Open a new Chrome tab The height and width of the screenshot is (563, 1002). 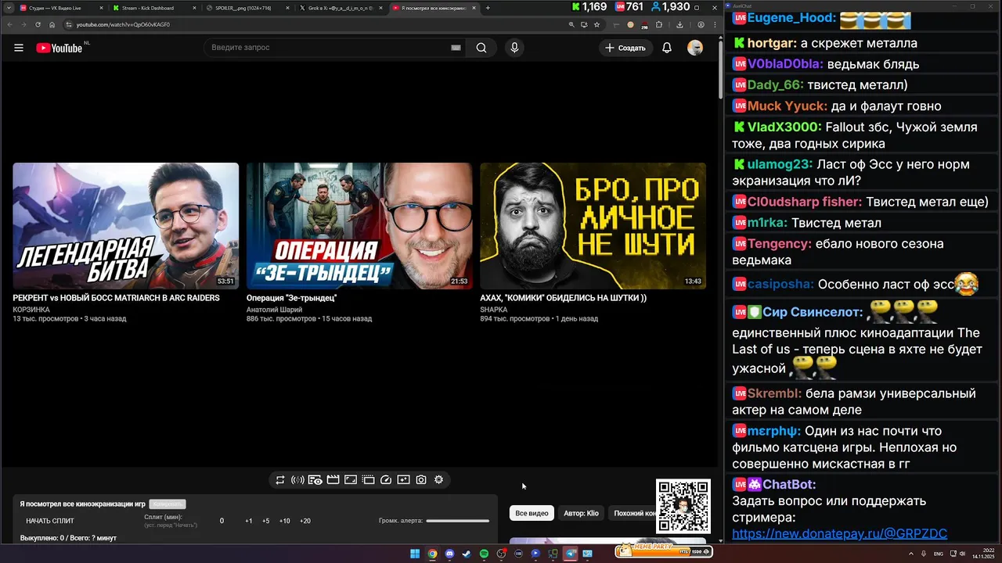pos(488,8)
